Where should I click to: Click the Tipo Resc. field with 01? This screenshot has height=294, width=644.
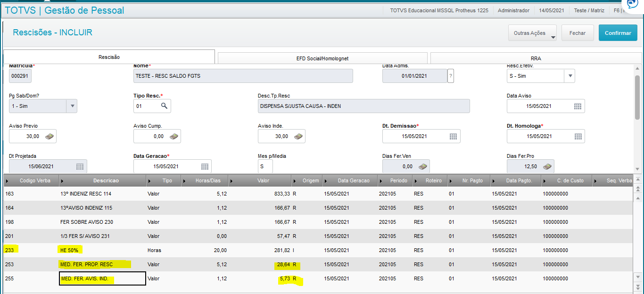(x=152, y=106)
